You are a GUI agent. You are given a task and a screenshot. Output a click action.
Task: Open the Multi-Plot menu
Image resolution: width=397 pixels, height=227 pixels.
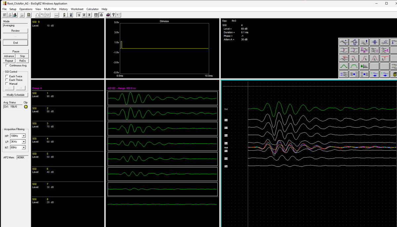(50, 9)
